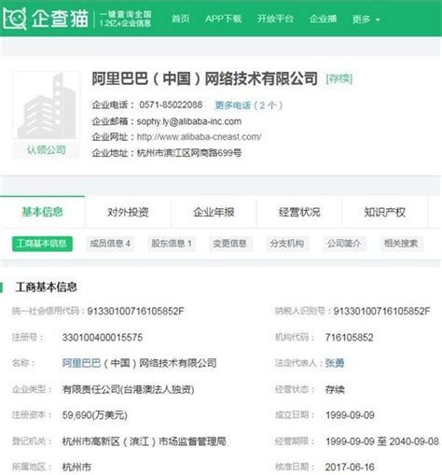Open the 分支机构 section
442x475 pixels.
click(287, 244)
